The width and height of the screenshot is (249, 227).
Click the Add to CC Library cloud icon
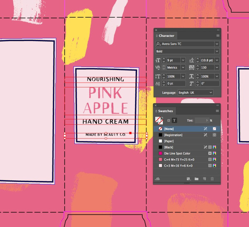(158, 179)
